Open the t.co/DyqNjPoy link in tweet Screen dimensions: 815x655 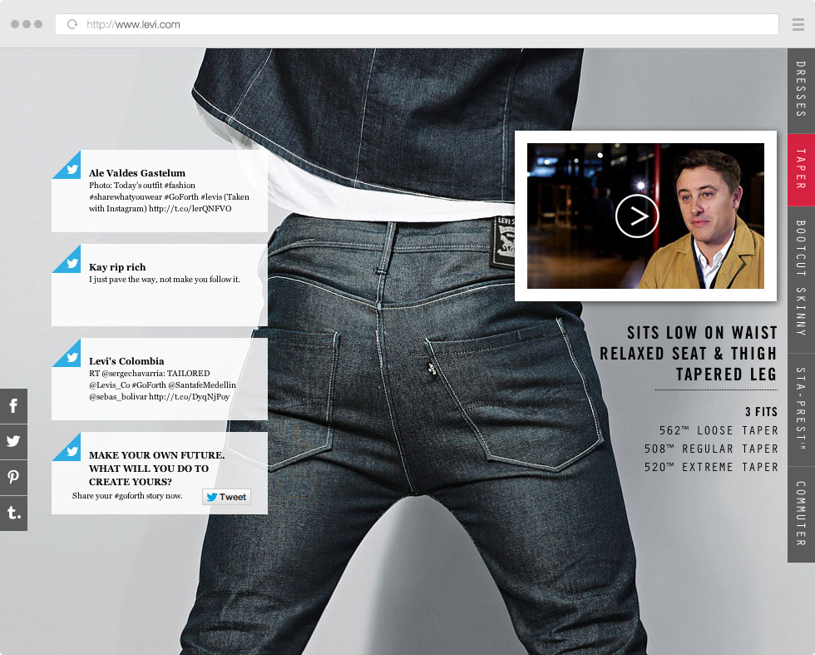190,396
